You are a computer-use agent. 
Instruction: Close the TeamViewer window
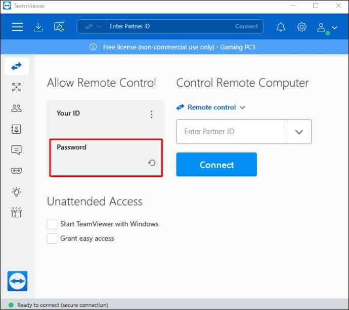[x=338, y=6]
